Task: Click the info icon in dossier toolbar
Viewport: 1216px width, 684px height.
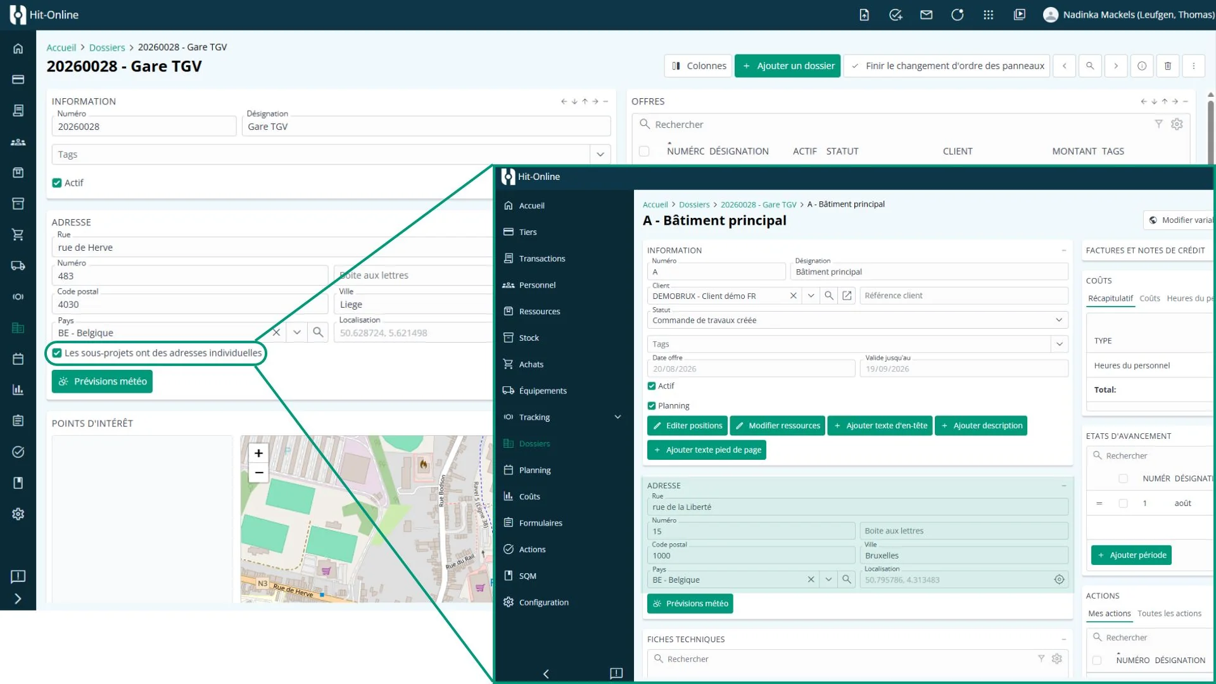Action: 1142,66
